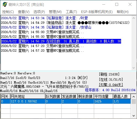Open the 选项(P) menu
Image resolution: width=137 pixels, height=119 pixels.
click(x=39, y=12)
